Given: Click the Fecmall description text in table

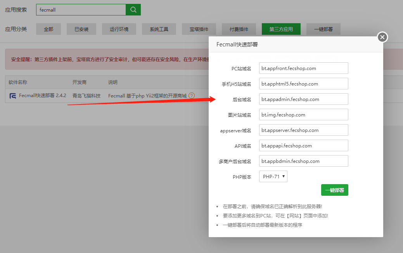Looking at the screenshot, I should coord(147,96).
